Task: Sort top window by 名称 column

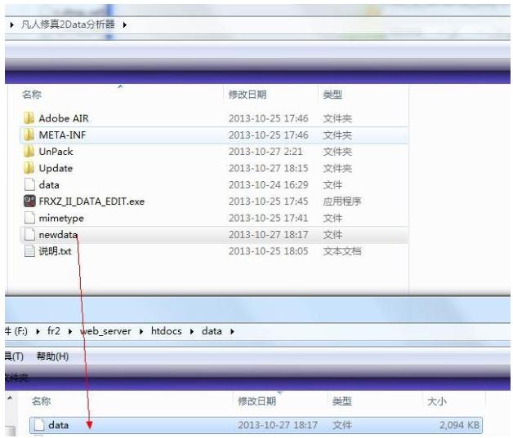Action: 32,95
